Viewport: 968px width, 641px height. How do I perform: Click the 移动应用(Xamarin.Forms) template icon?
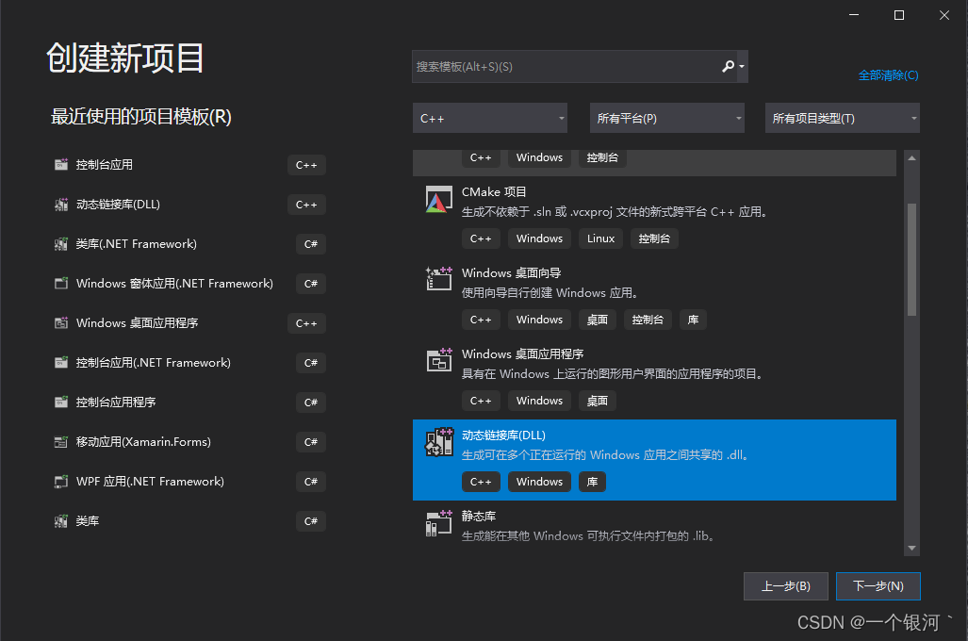click(61, 441)
